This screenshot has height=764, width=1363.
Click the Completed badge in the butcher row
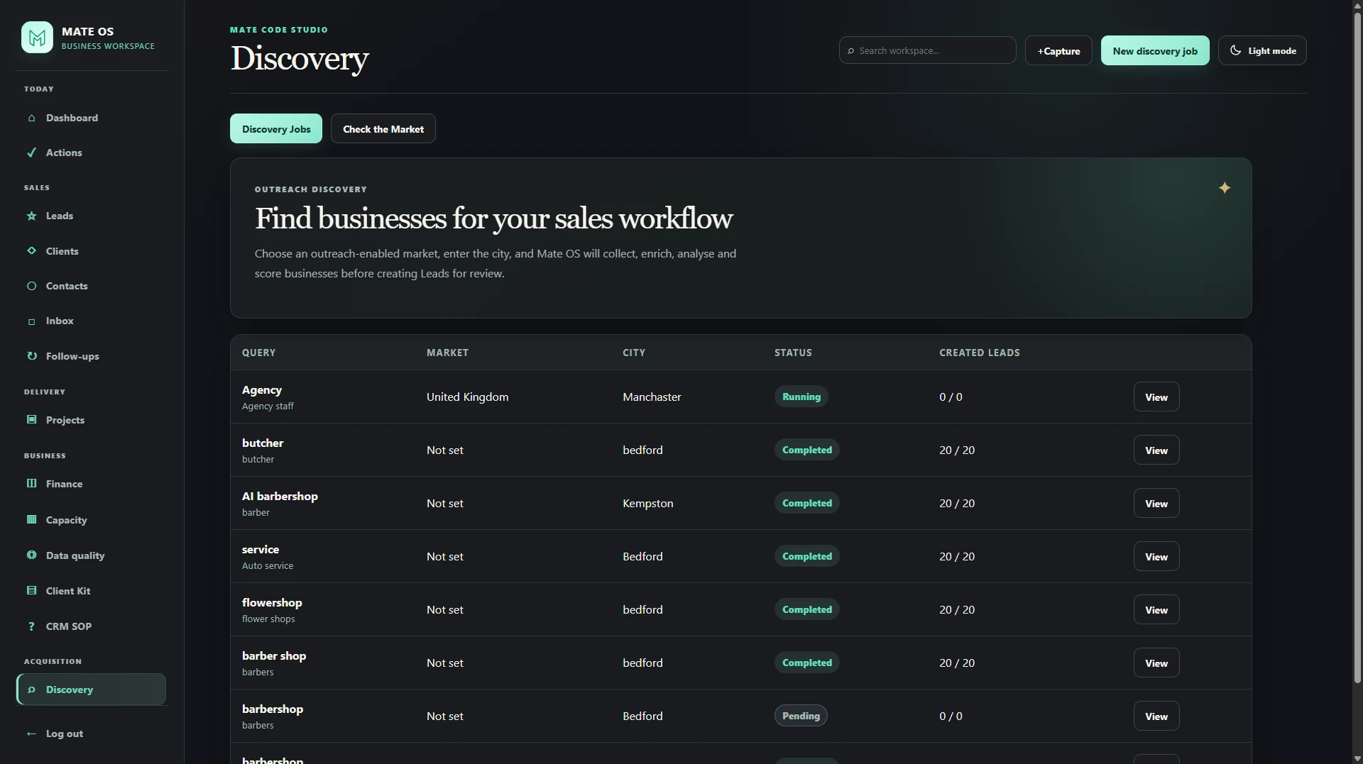pyautogui.click(x=806, y=450)
